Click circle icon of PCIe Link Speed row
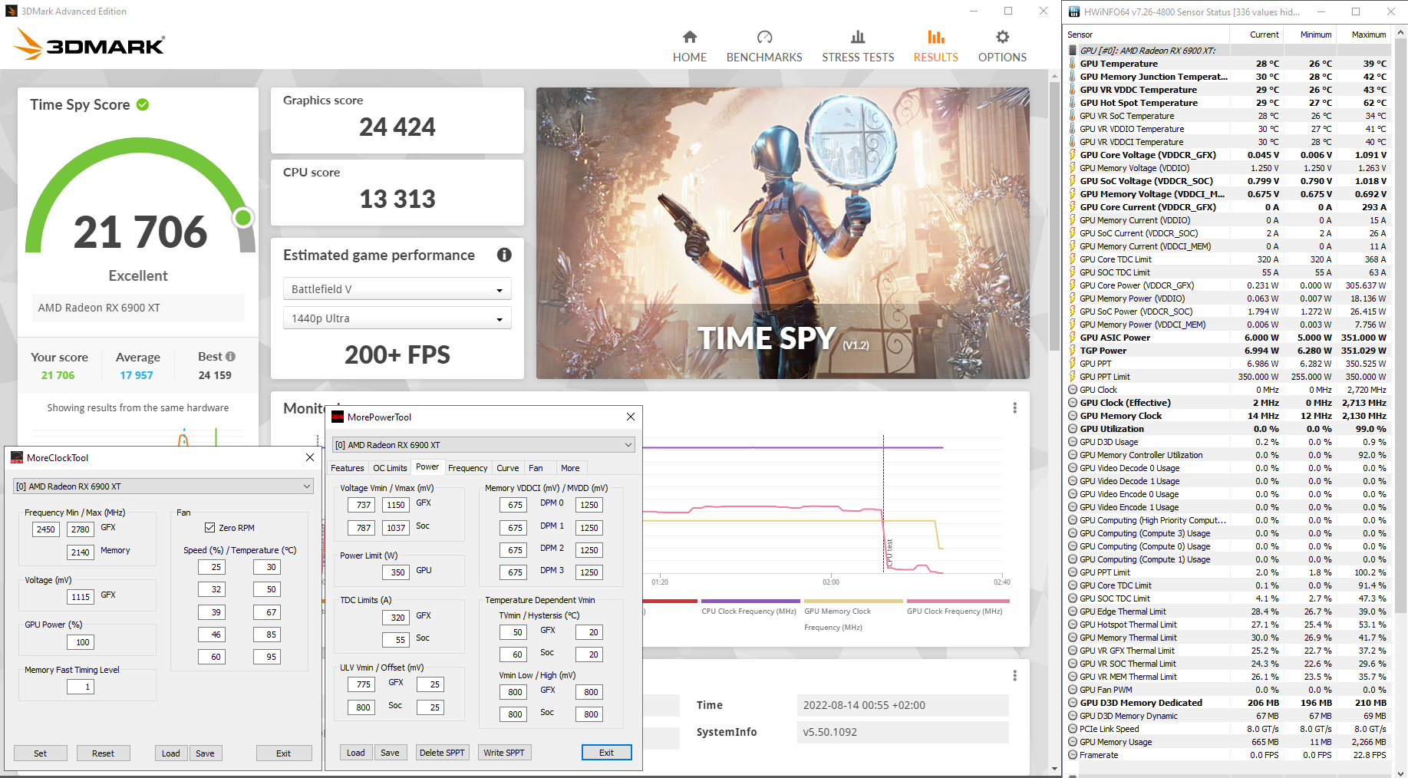Screen dimensions: 1408x778 [1073, 729]
